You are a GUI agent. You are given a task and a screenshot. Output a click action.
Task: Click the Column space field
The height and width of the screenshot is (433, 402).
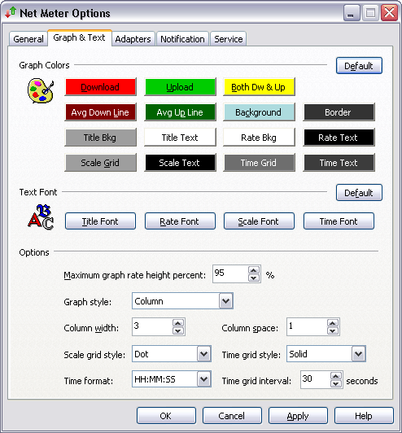click(307, 326)
